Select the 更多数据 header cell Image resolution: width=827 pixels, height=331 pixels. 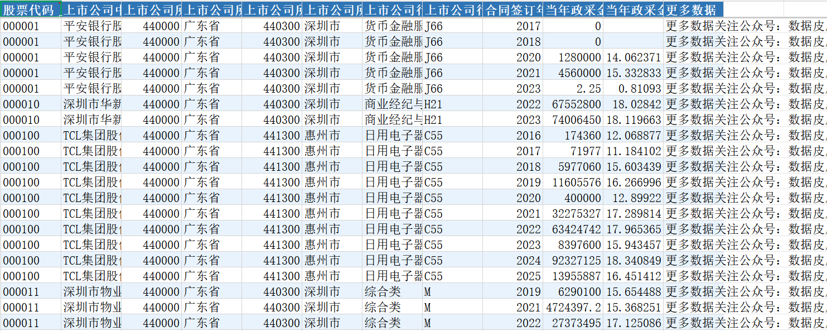click(693, 10)
